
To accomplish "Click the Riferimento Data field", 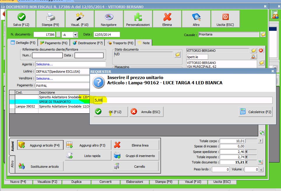I will point(89,56).
